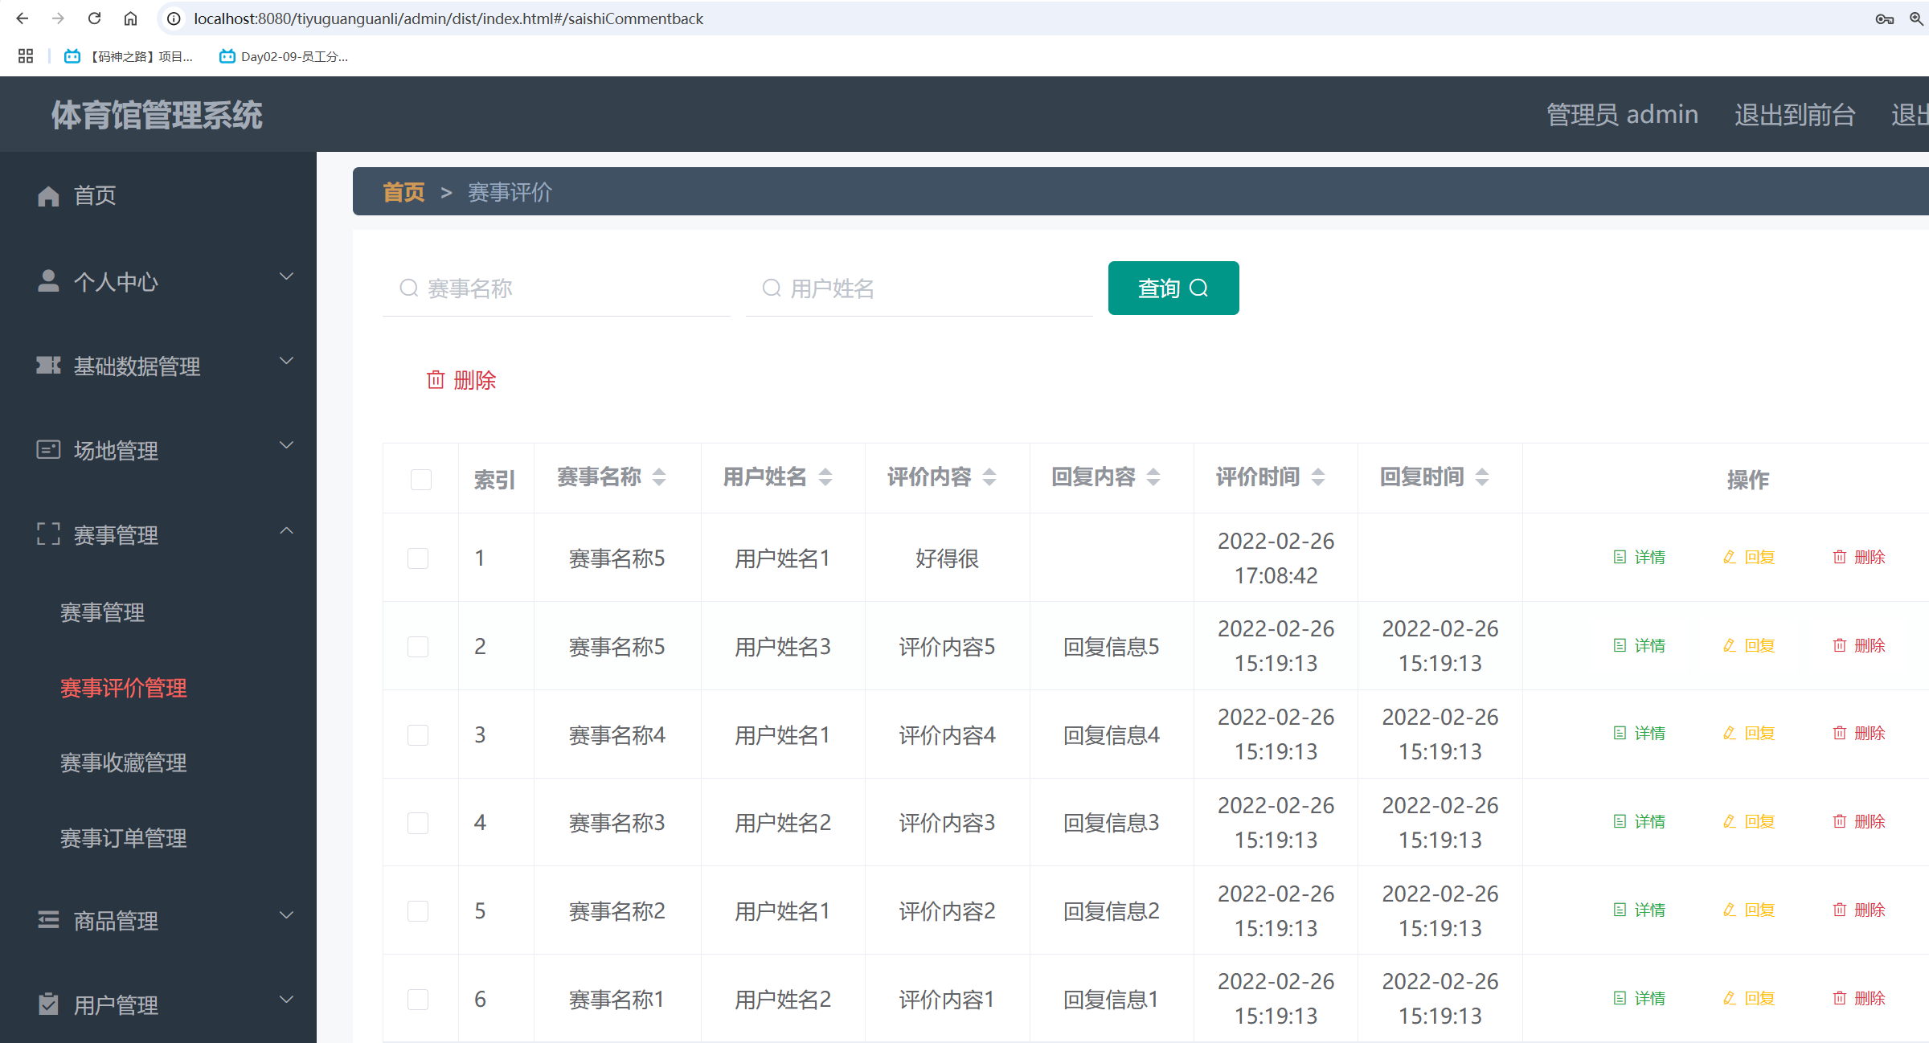The height and width of the screenshot is (1043, 1929).
Task: Click the 首页 breadcrumb link
Action: tap(403, 192)
